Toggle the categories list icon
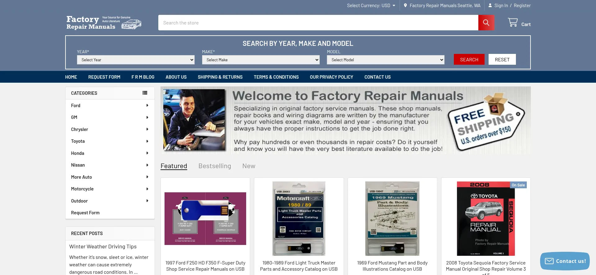Viewport: 596px width, 275px height. [145, 93]
